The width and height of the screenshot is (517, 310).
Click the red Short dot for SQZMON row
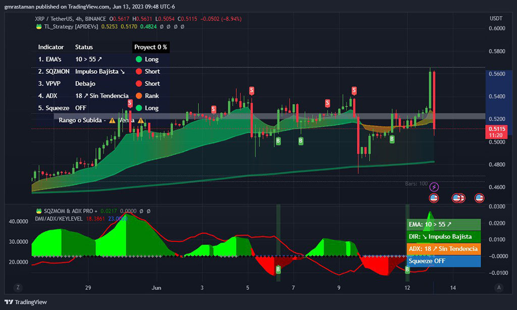tap(139, 71)
